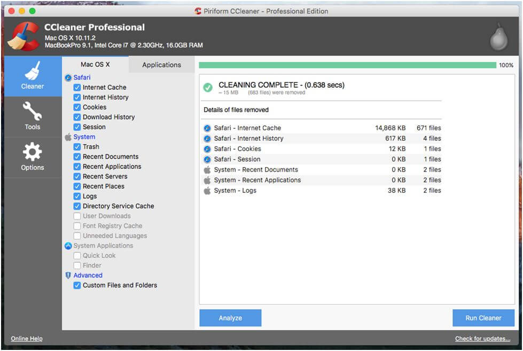Click the Safari icon beside the Safari heading
Viewport: 523px width, 351px height.
click(x=68, y=77)
